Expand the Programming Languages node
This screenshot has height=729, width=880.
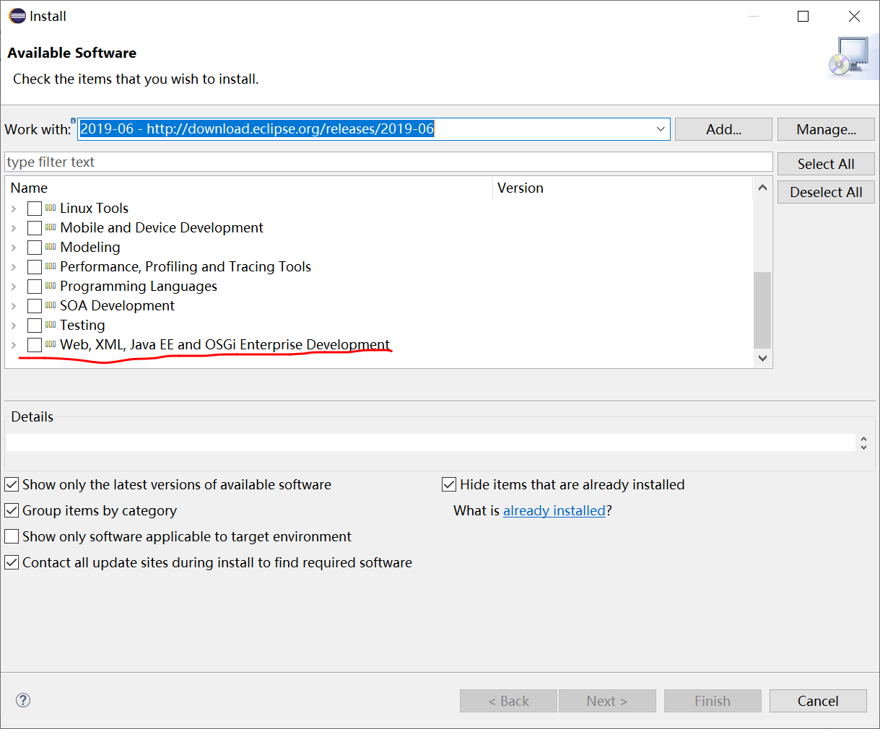(14, 287)
